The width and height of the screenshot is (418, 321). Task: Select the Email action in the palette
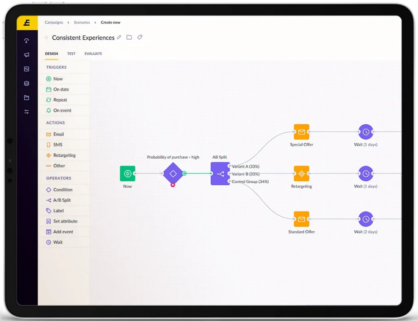pos(64,134)
